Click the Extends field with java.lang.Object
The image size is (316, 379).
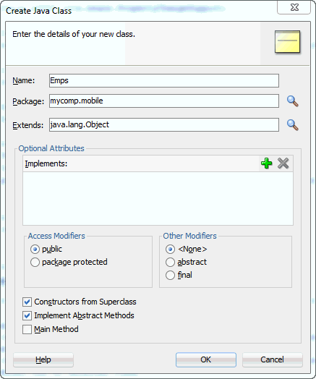[x=164, y=124]
